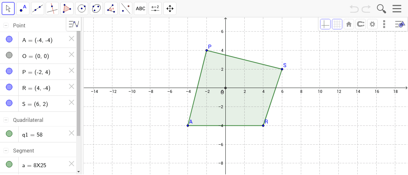Toggle visibility of point S
408x175 pixels.
9,103
